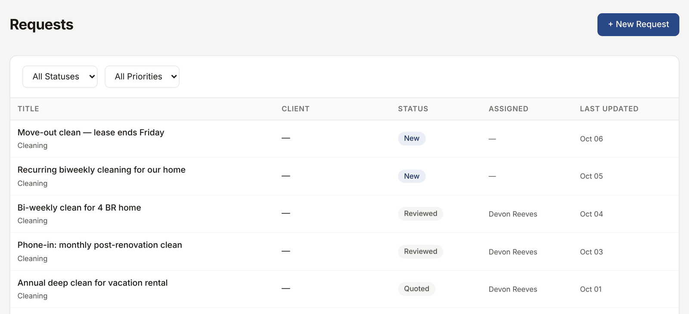Click the Oct 05 date
Screen dimensions: 689x314
(591, 176)
